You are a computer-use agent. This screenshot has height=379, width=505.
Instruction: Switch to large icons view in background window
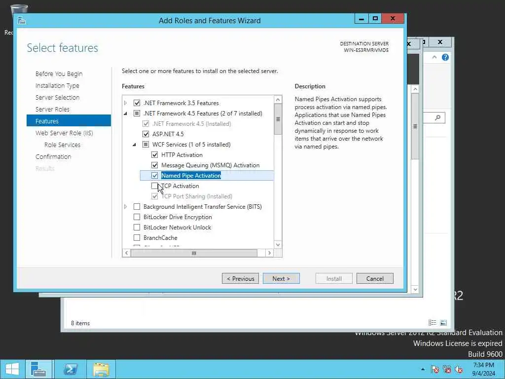coord(443,323)
